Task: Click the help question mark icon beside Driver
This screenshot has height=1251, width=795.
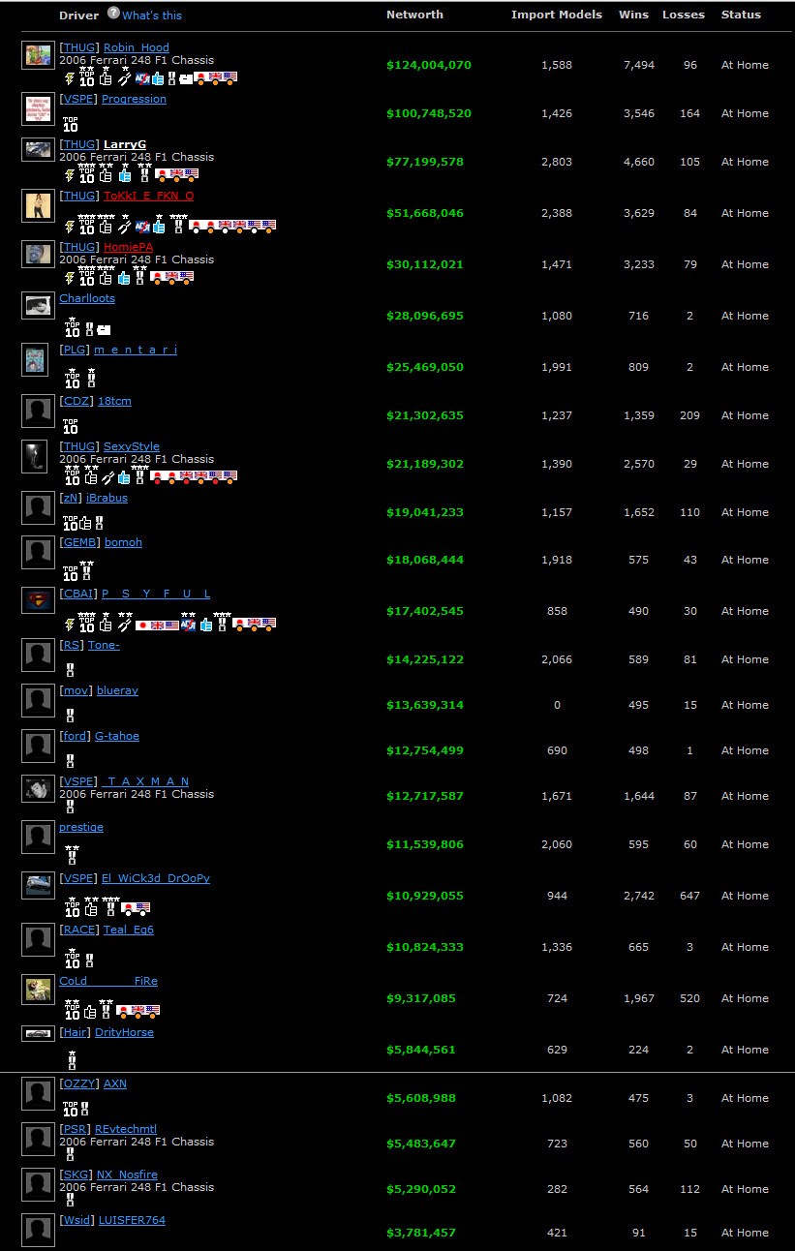Action: [x=113, y=14]
